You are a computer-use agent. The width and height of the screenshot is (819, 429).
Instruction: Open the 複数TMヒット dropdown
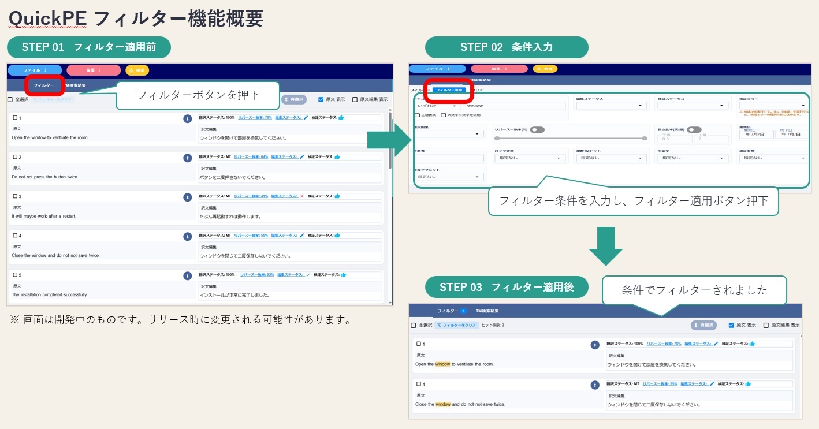click(x=611, y=158)
